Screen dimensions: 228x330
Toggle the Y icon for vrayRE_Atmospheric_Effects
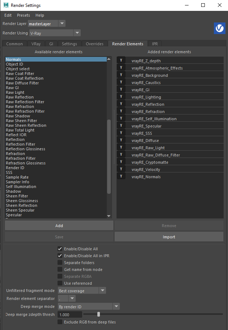(121, 67)
